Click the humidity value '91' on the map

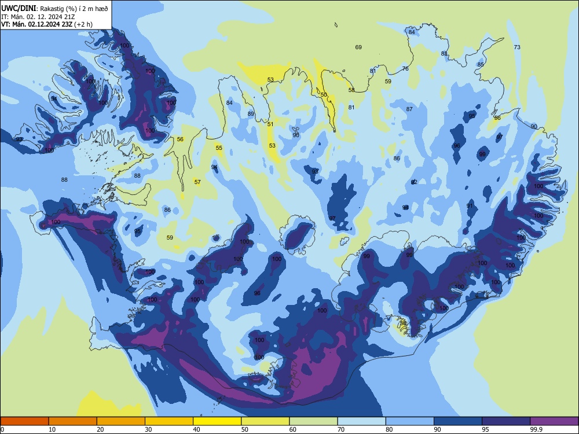coord(470,206)
